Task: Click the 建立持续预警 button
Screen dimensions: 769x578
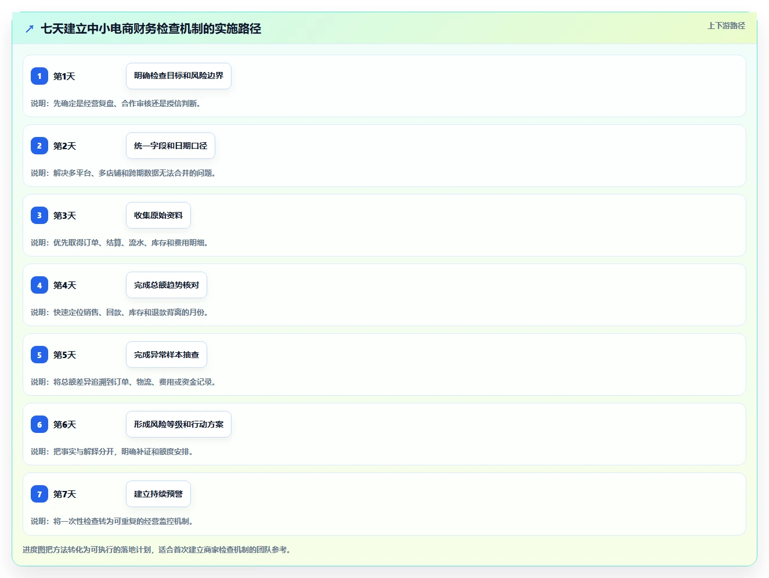Action: 158,494
